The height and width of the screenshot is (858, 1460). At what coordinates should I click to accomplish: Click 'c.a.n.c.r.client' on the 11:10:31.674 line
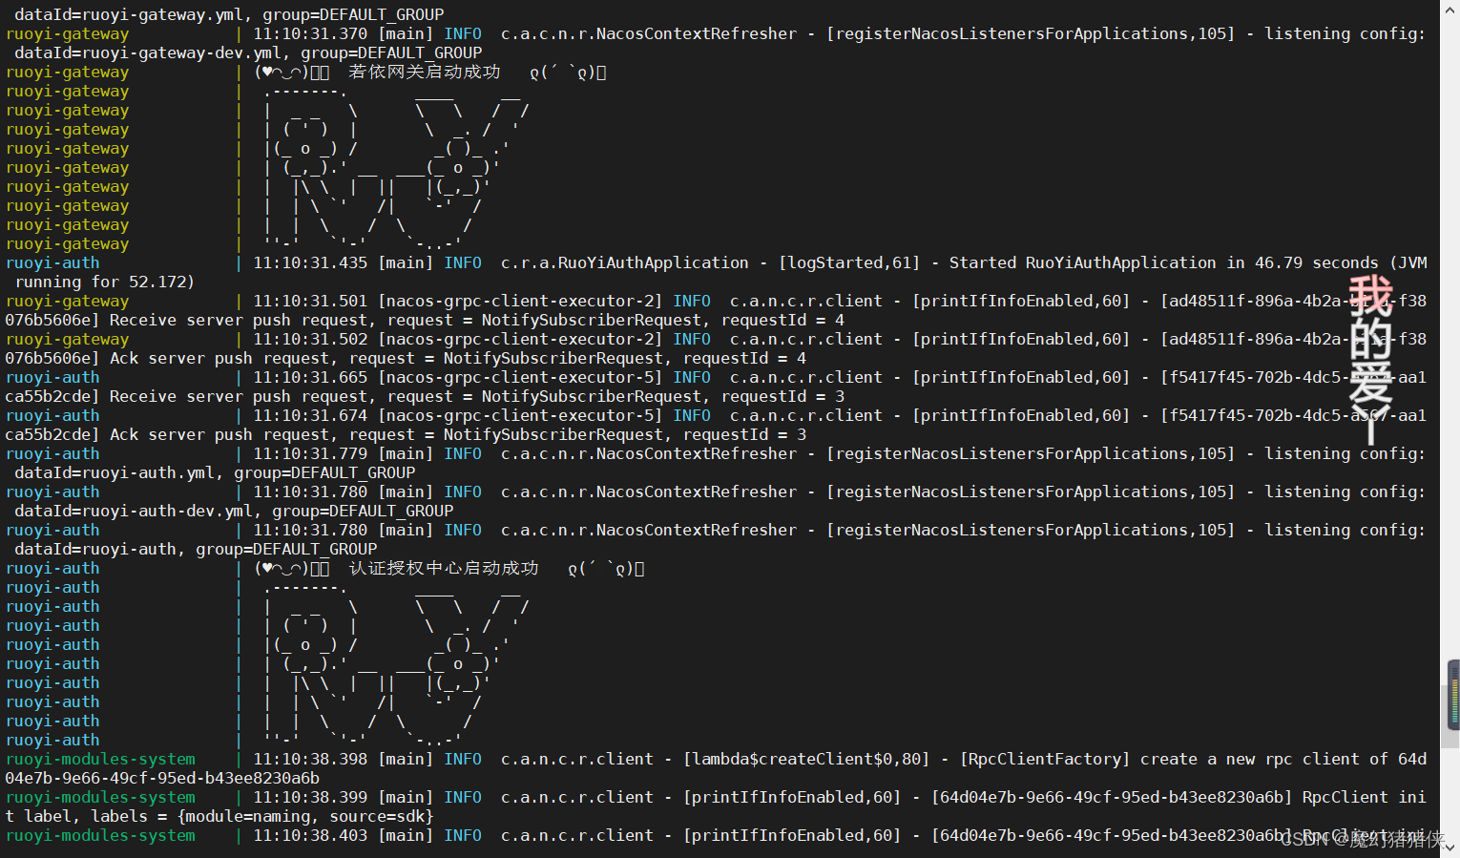pyautogui.click(x=806, y=415)
